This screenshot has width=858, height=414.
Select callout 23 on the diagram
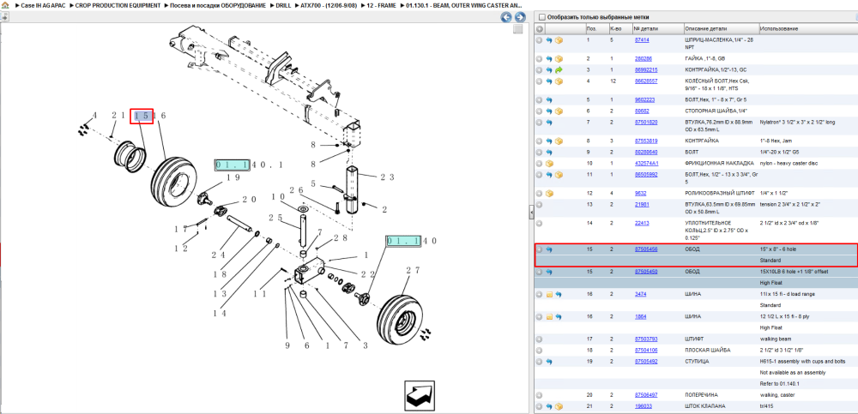coord(386,177)
